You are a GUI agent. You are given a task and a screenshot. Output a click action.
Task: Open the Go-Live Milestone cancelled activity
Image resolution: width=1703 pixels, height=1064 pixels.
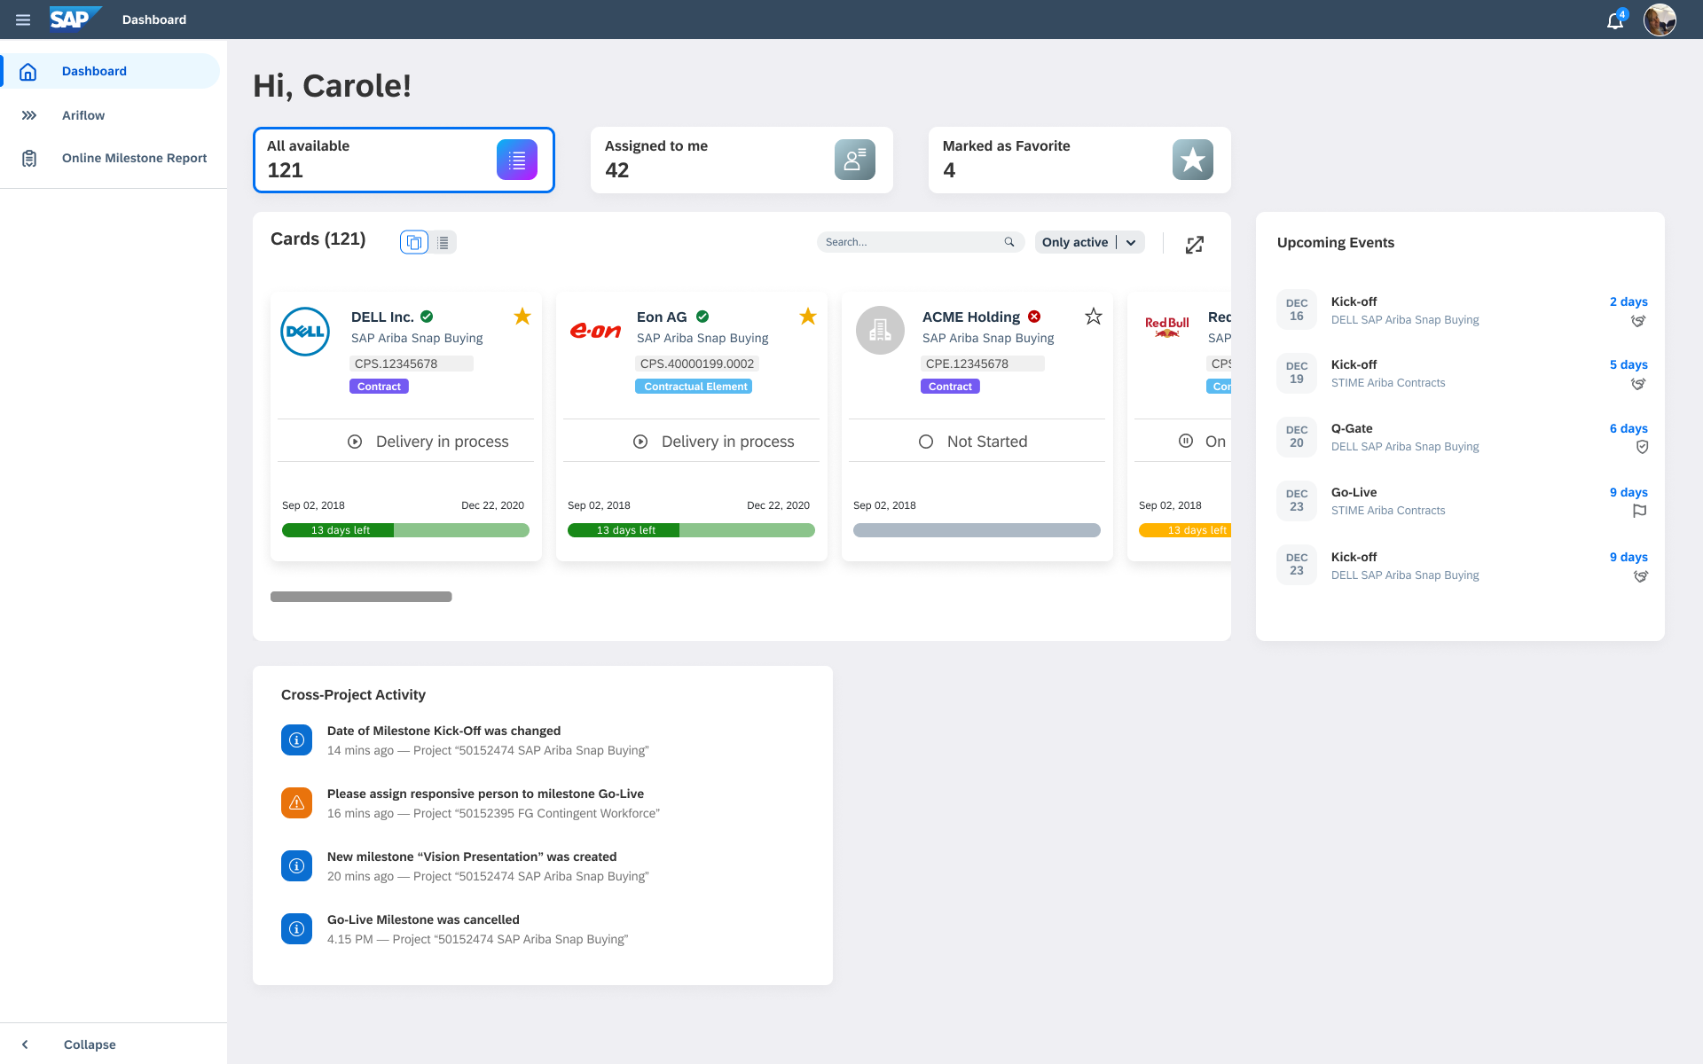click(477, 928)
